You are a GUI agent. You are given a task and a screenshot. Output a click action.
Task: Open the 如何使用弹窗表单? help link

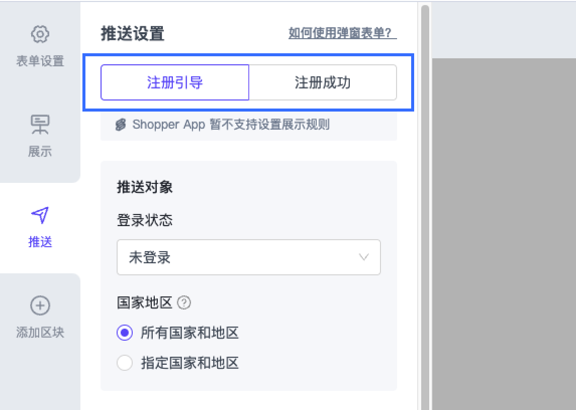pyautogui.click(x=342, y=34)
